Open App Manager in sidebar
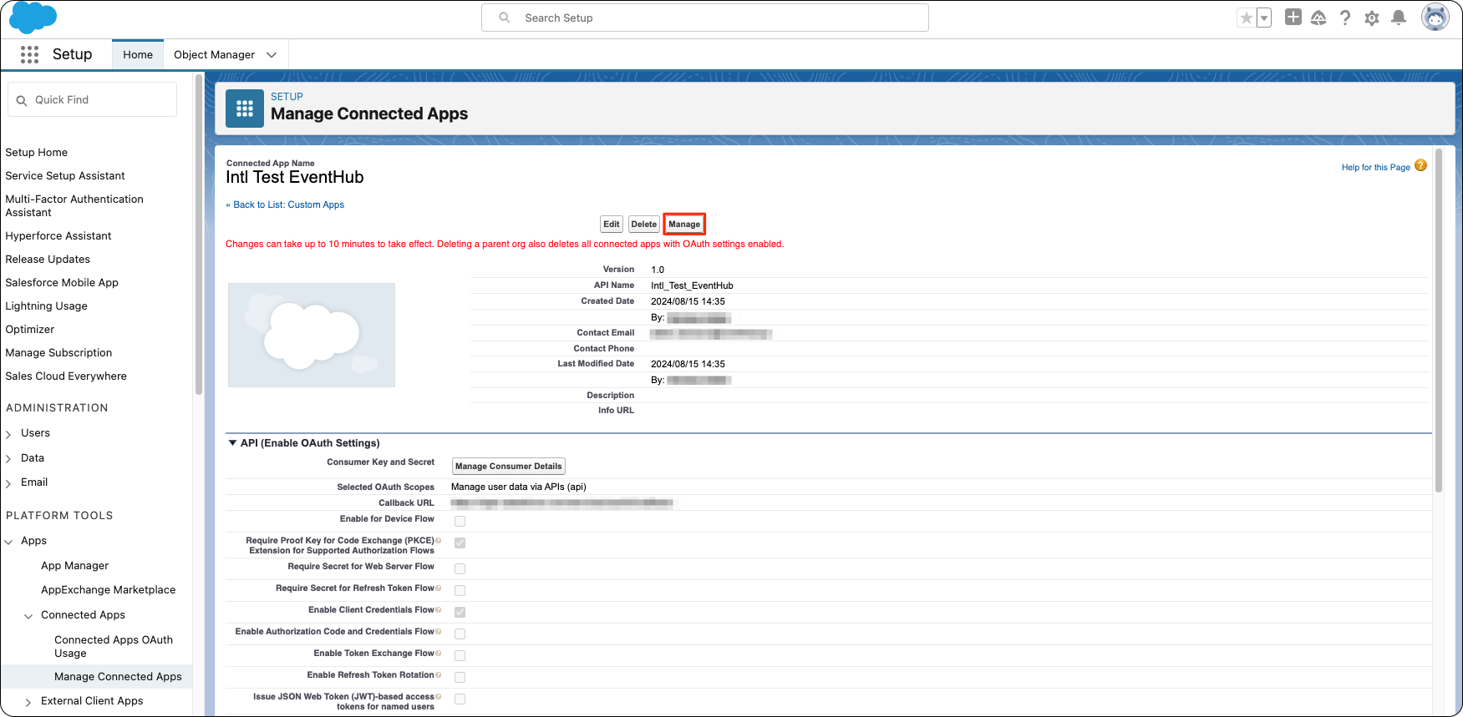This screenshot has height=717, width=1463. 74,565
